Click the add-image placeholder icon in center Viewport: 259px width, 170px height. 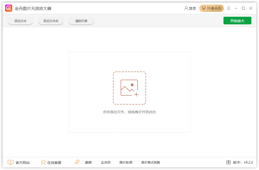click(129, 88)
